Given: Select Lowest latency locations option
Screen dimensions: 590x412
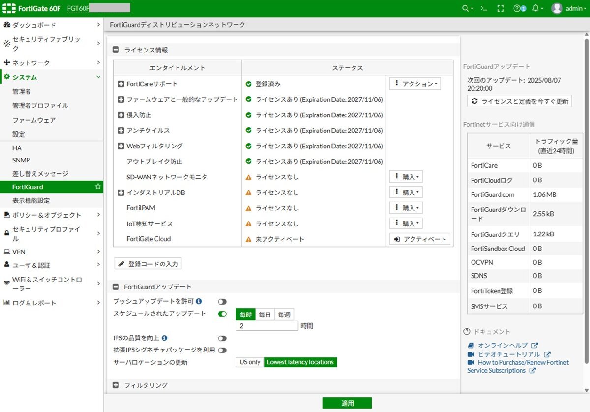Looking at the screenshot, I should point(300,362).
